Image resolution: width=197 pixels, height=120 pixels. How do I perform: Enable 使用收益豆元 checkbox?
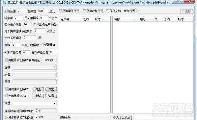[x=84, y=11]
